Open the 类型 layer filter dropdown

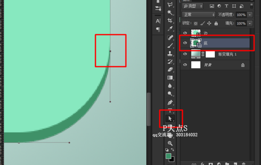(193, 6)
